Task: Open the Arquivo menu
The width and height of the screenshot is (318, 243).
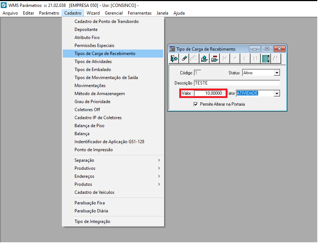Action: [10, 13]
